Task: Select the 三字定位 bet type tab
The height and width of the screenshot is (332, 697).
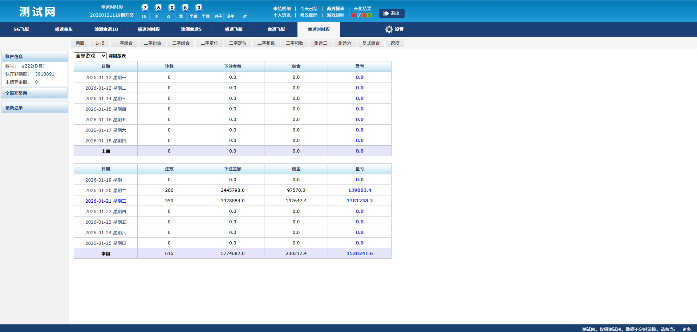Action: (x=238, y=43)
